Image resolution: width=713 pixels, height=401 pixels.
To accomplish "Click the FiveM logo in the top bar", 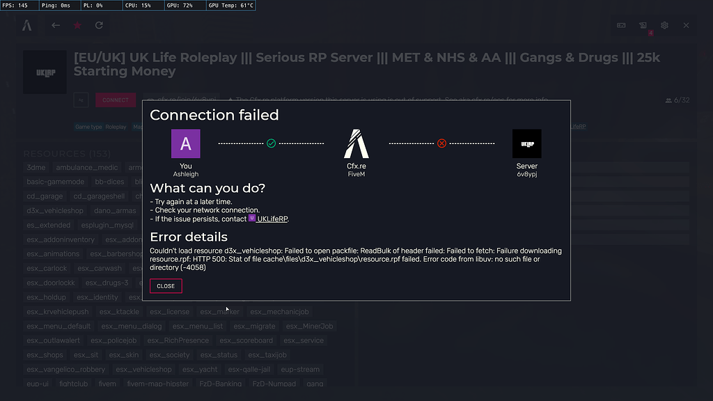I will pos(27,25).
